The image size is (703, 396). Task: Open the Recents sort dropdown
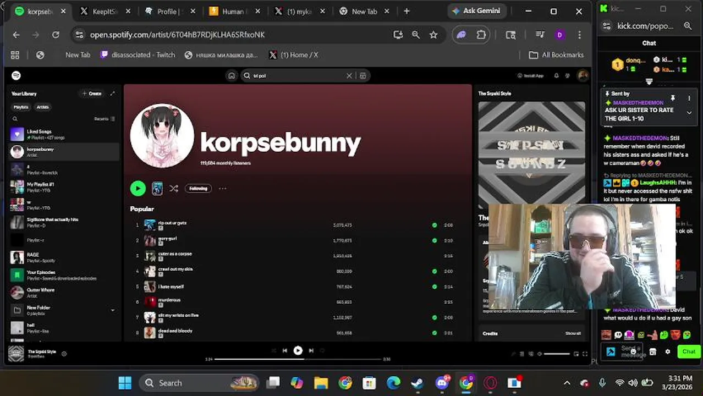coord(105,119)
